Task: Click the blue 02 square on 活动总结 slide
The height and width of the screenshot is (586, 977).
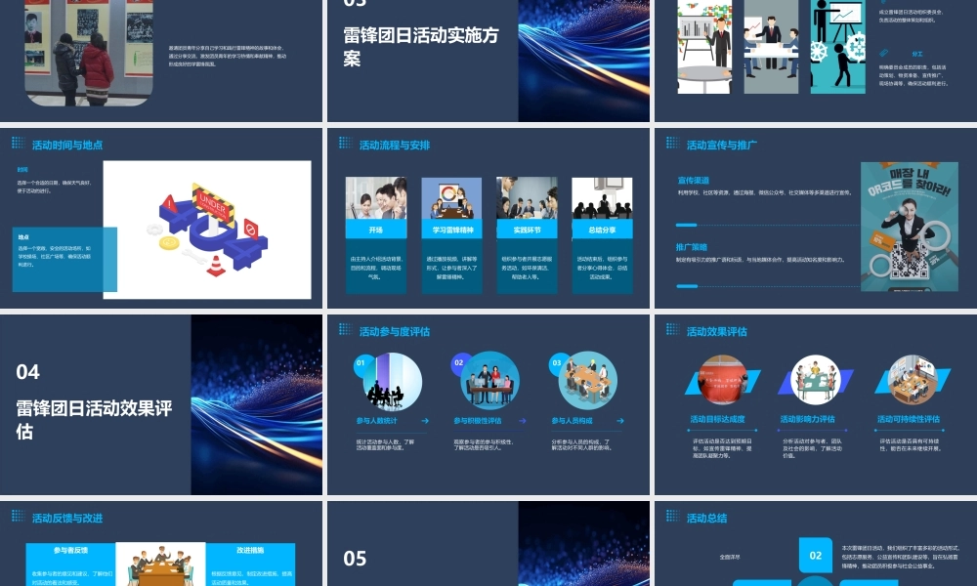Action: coord(816,555)
